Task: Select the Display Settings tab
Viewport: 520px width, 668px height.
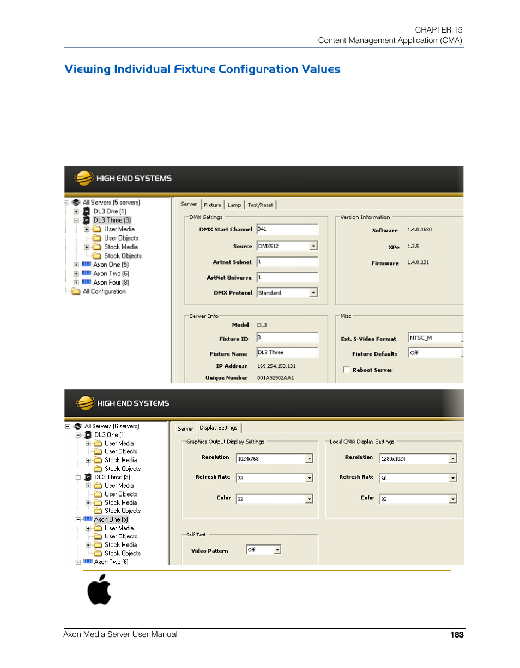Action: (x=218, y=428)
